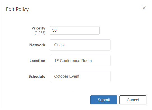Image resolution: width=152 pixels, height=110 pixels.
Task: Click the 1F Conference Room text
Action: point(73,61)
